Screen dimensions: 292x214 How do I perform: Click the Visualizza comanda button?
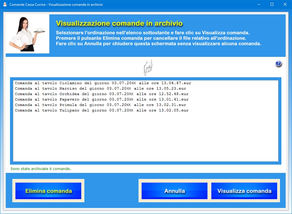(x=244, y=191)
